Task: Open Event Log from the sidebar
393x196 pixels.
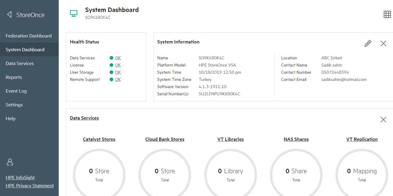Action: (x=29, y=91)
